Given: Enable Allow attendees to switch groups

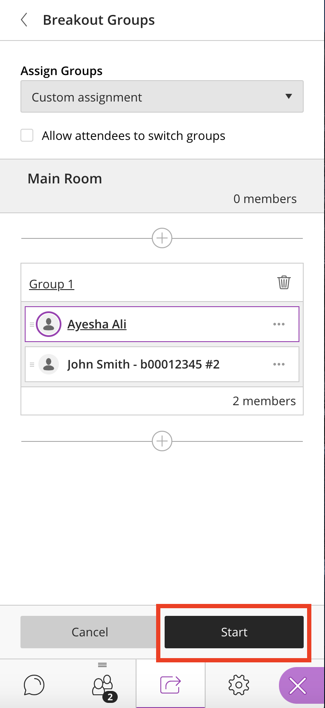Looking at the screenshot, I should (x=27, y=136).
